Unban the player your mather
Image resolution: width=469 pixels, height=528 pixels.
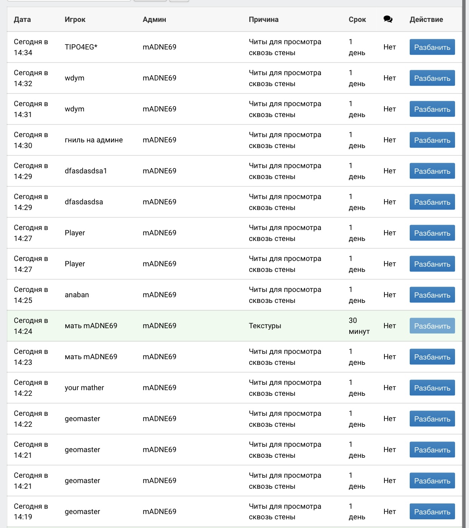coord(432,388)
